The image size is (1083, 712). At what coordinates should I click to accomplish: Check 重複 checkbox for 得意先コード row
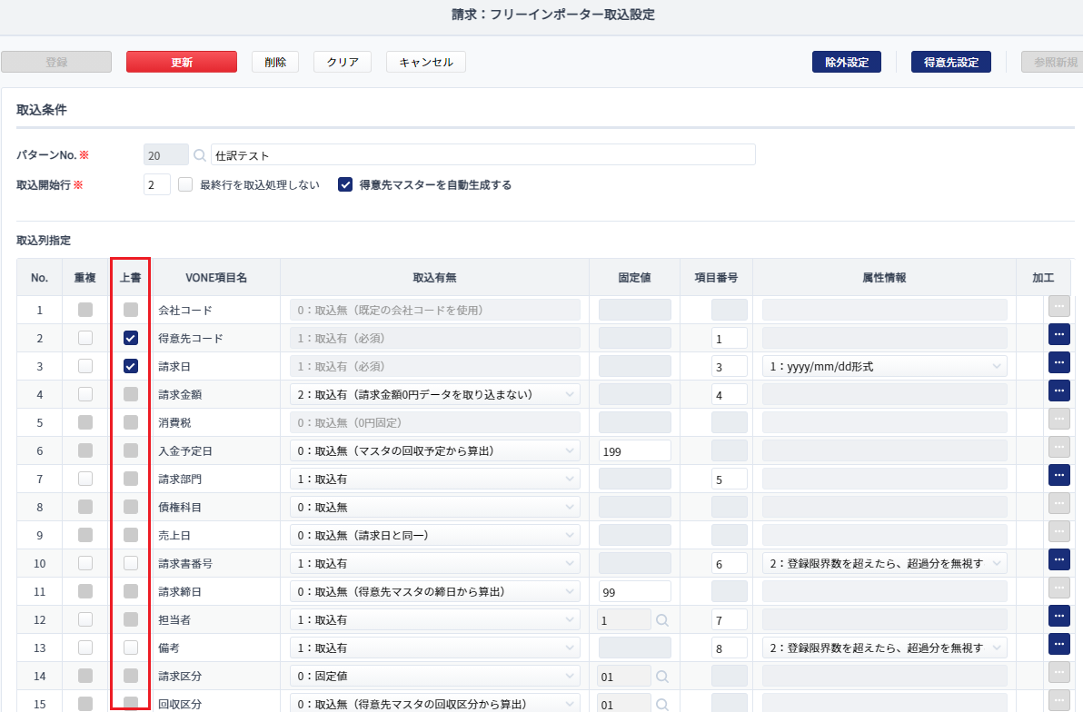click(x=85, y=338)
